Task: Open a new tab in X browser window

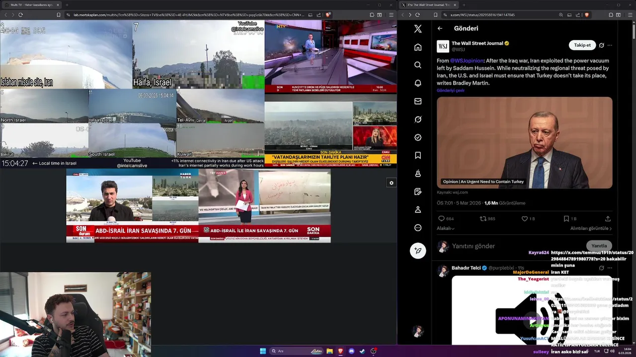Action: click(463, 5)
